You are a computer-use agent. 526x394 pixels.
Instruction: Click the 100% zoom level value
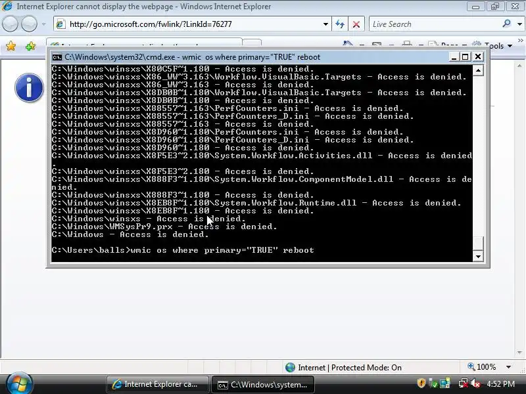coord(486,367)
